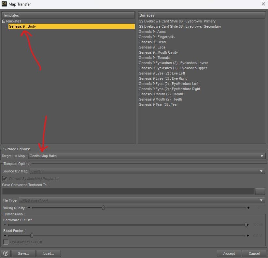Toggle Downsize to Cut Off checkbox
This screenshot has width=268, height=258.
[x=6, y=242]
